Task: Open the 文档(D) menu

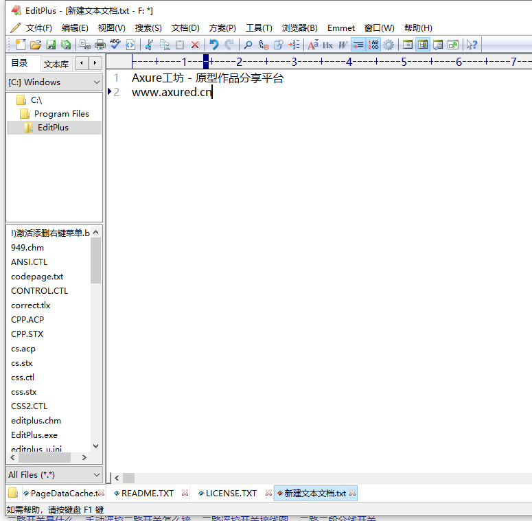Action: (x=185, y=28)
